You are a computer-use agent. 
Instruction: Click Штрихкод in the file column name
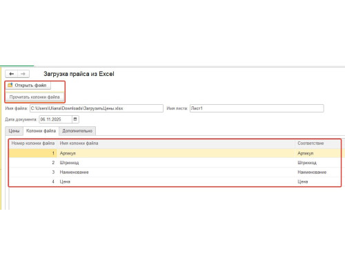[69, 163]
